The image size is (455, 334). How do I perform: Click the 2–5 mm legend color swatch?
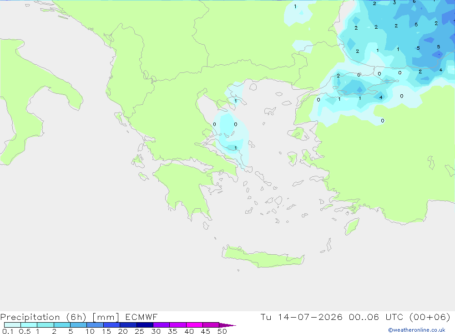click(62, 325)
